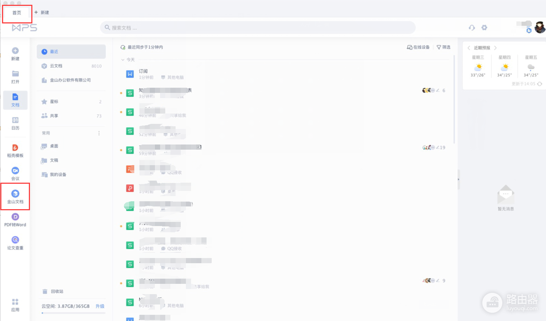The image size is (546, 321).
Task: Click the user avatar picture
Action: 540,27
